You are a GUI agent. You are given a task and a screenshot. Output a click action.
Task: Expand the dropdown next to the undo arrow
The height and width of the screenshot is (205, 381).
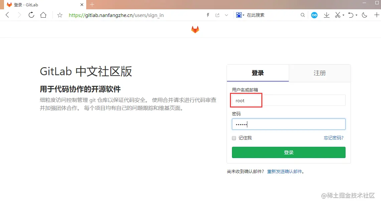click(x=357, y=15)
